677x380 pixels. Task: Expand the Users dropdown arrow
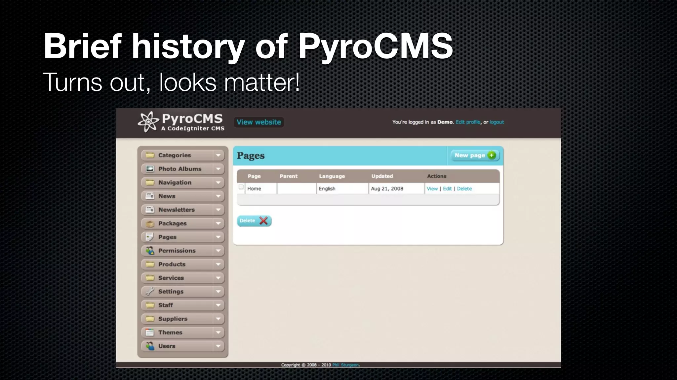tap(218, 346)
